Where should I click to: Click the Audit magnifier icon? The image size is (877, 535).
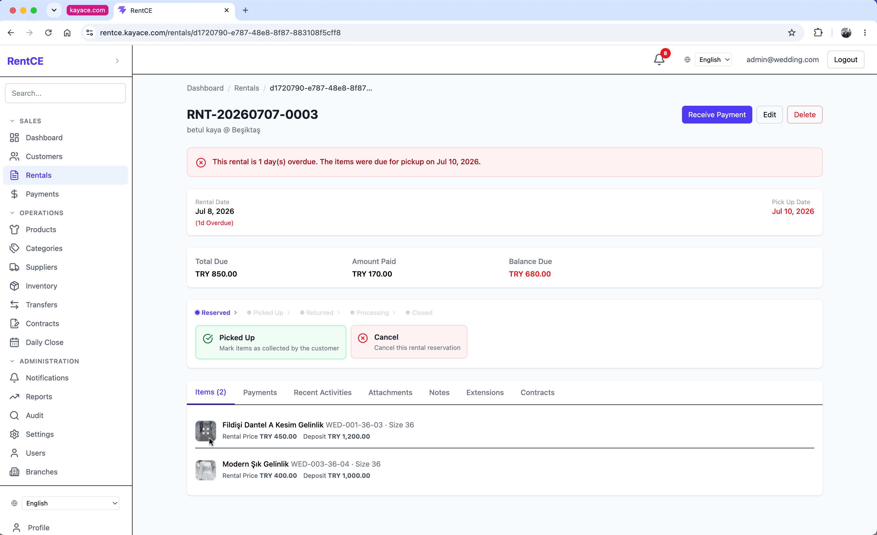[x=14, y=416]
